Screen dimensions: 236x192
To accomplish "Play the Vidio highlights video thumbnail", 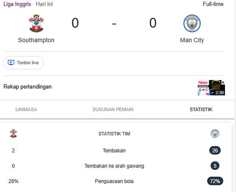I will click(211, 88).
